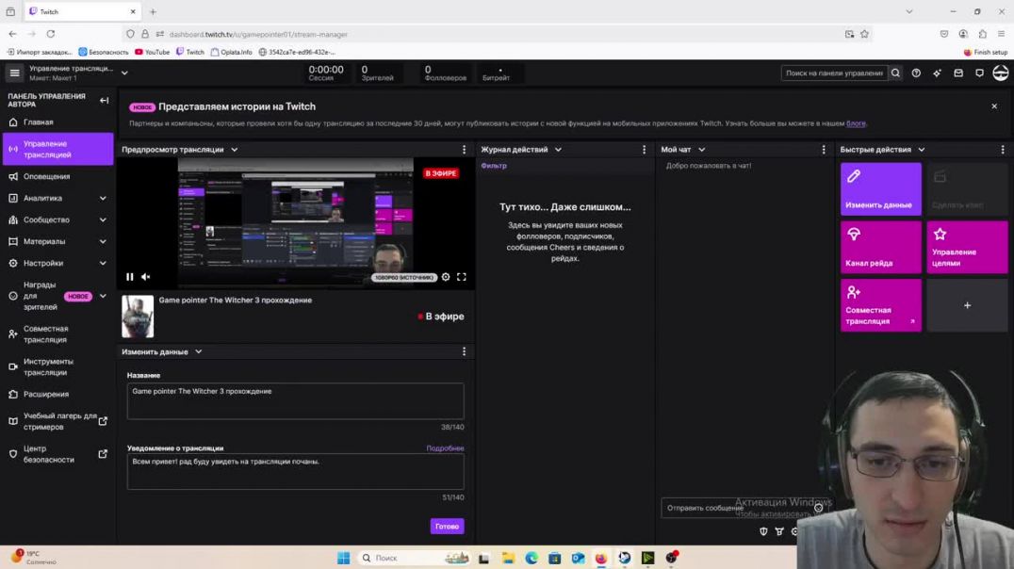Screen dimensions: 1014x569
Task: Follow the блоге link in the banner
Action: (856, 123)
